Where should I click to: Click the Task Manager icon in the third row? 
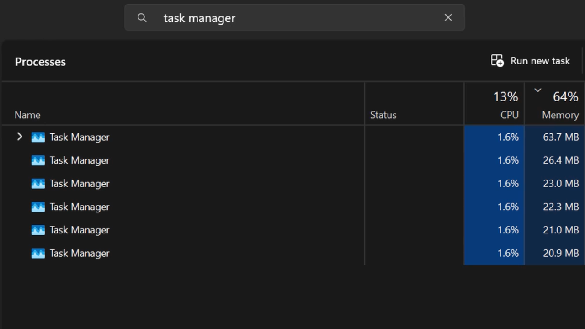point(38,183)
